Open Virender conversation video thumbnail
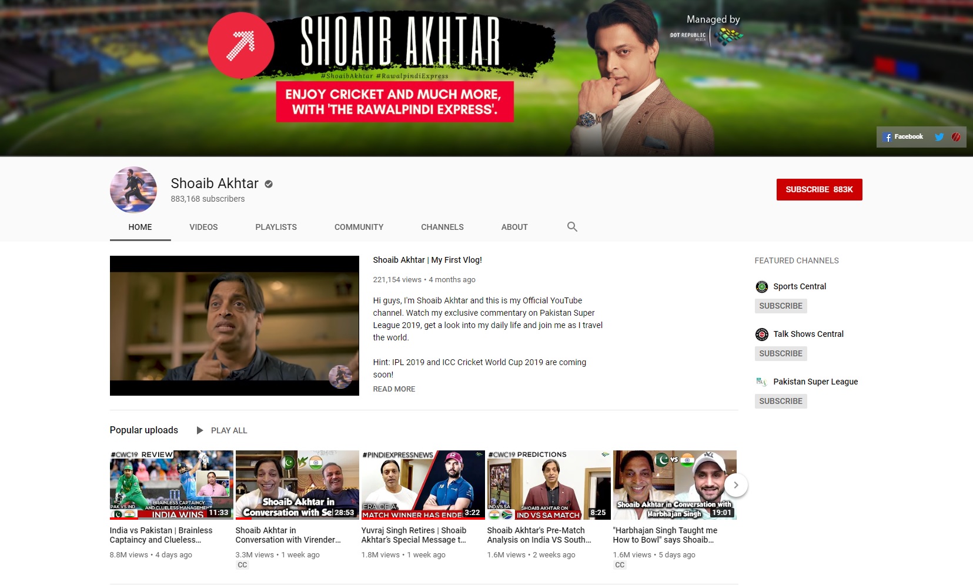 click(297, 485)
